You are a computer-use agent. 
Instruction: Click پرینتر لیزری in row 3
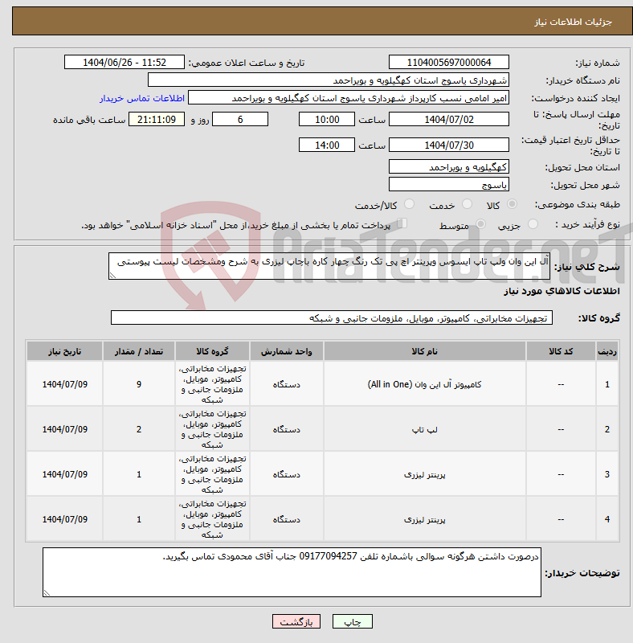point(425,474)
